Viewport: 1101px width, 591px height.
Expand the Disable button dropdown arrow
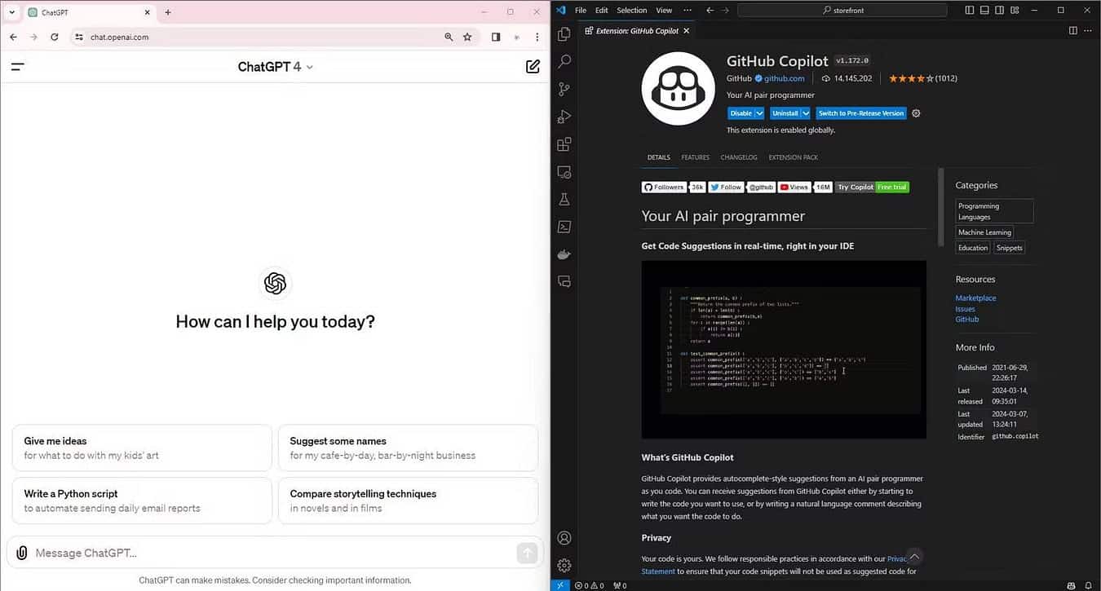pos(758,112)
